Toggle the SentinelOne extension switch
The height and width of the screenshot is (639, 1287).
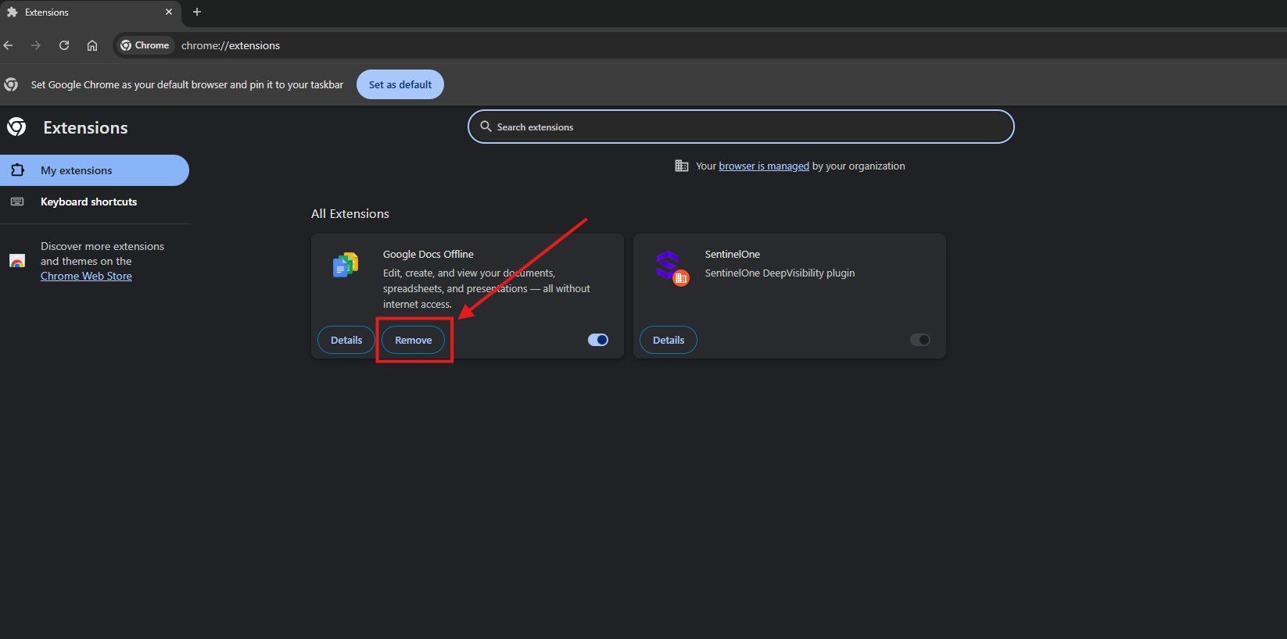coord(920,340)
